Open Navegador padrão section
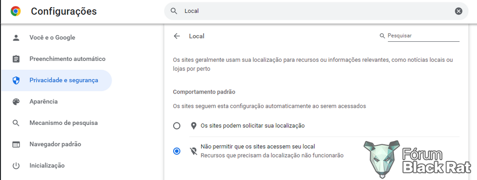The height and width of the screenshot is (180, 477). (57, 144)
